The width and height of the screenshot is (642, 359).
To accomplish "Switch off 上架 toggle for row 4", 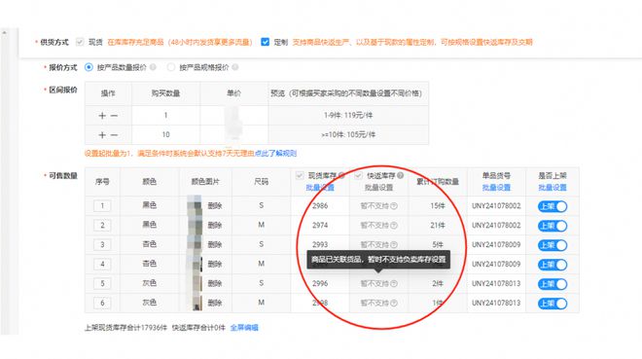I will (553, 265).
